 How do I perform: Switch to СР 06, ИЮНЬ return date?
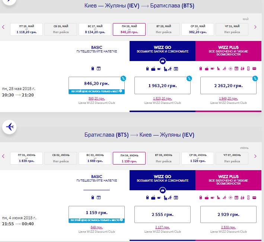[197, 158]
